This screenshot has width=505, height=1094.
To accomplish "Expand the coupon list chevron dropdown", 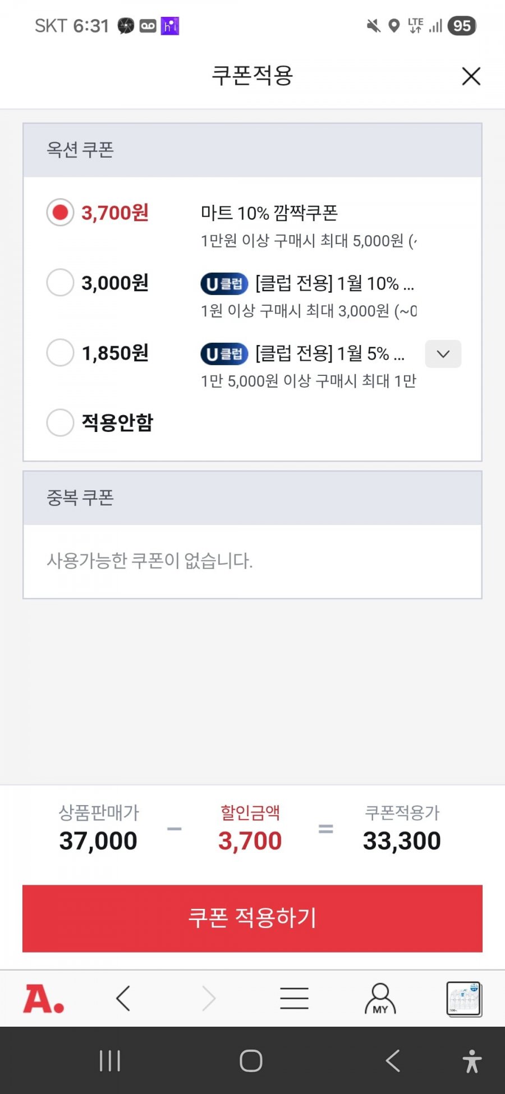I will click(x=443, y=354).
